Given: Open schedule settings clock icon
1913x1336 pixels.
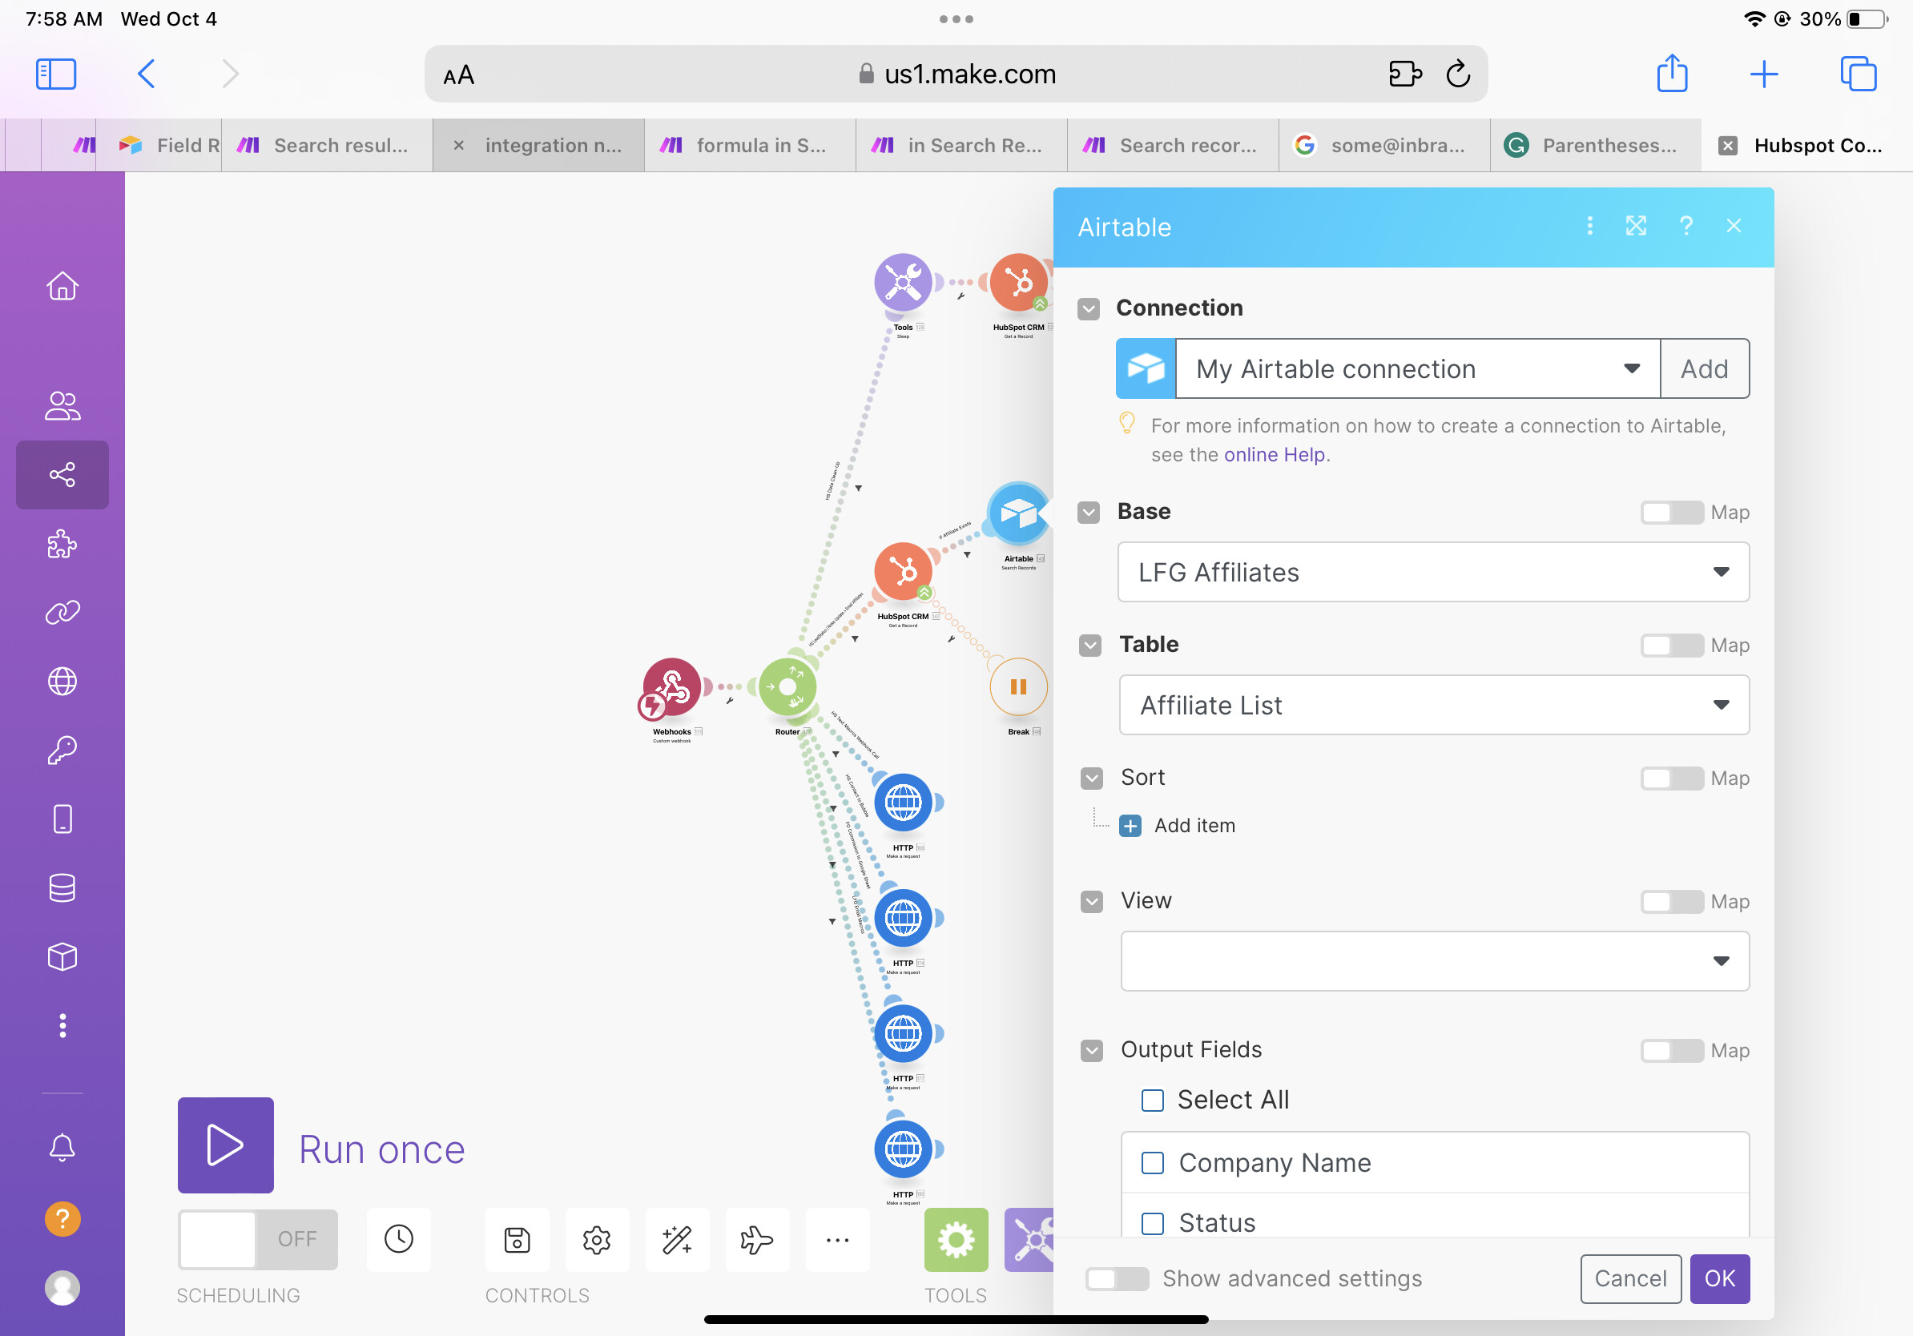Looking at the screenshot, I should 399,1239.
